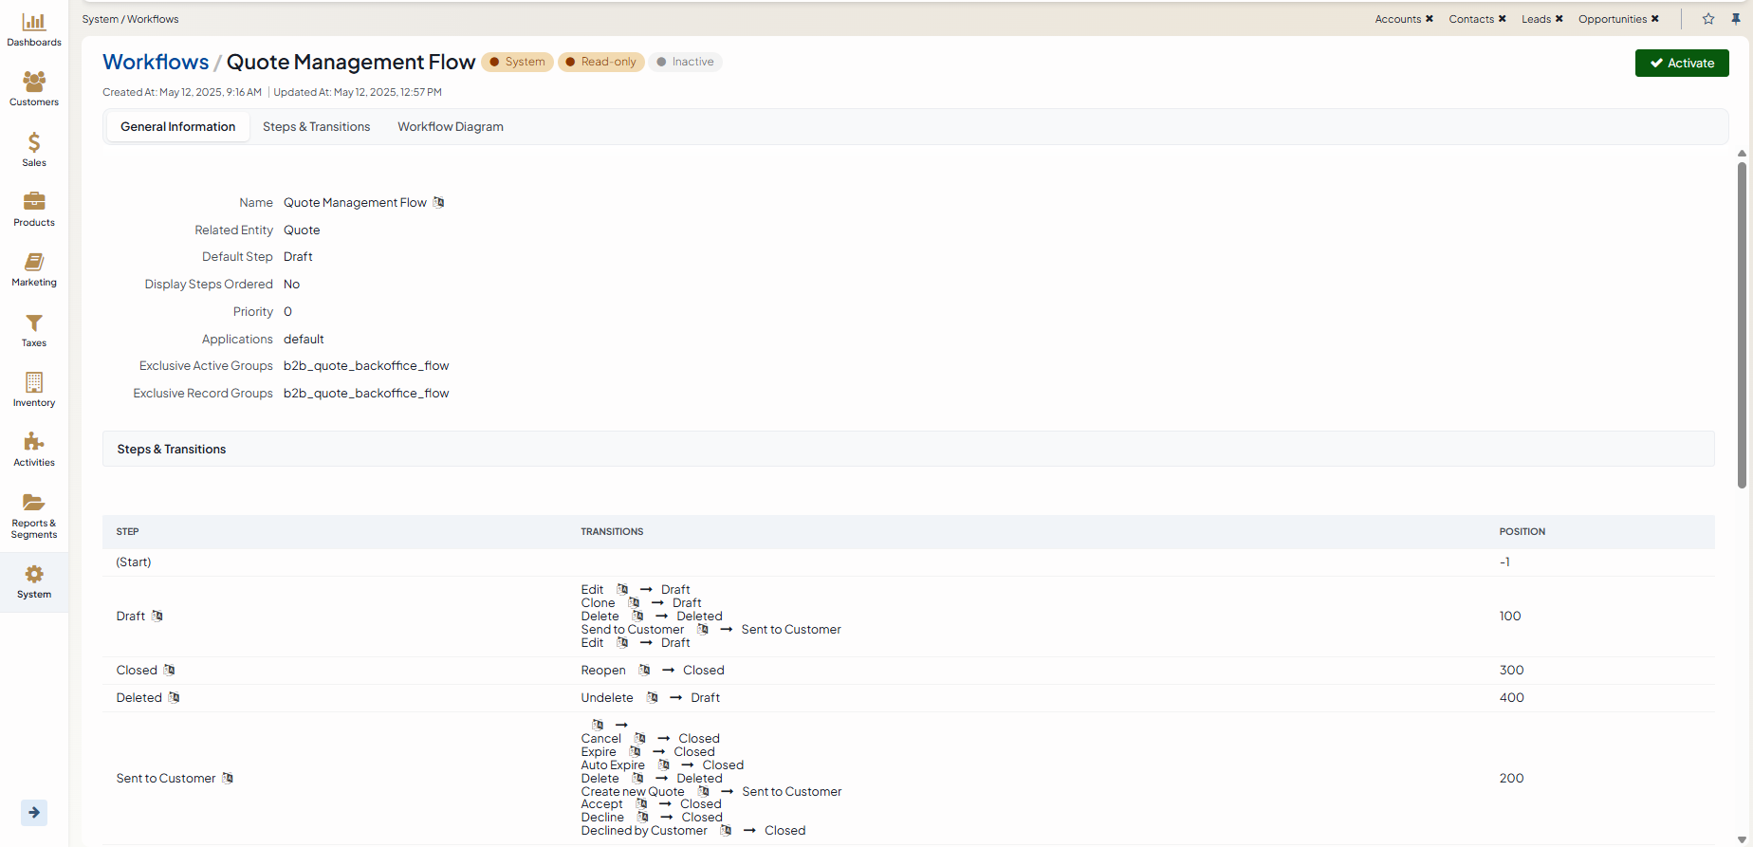1753x847 pixels.
Task: Open the Taxes sidebar menu
Action: pyautogui.click(x=34, y=330)
